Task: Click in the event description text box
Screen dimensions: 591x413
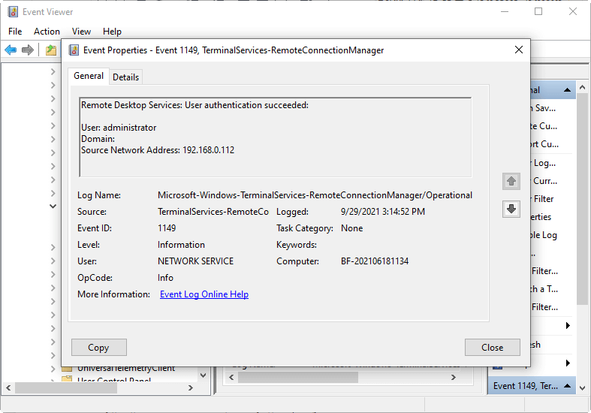Action: pyautogui.click(x=275, y=137)
